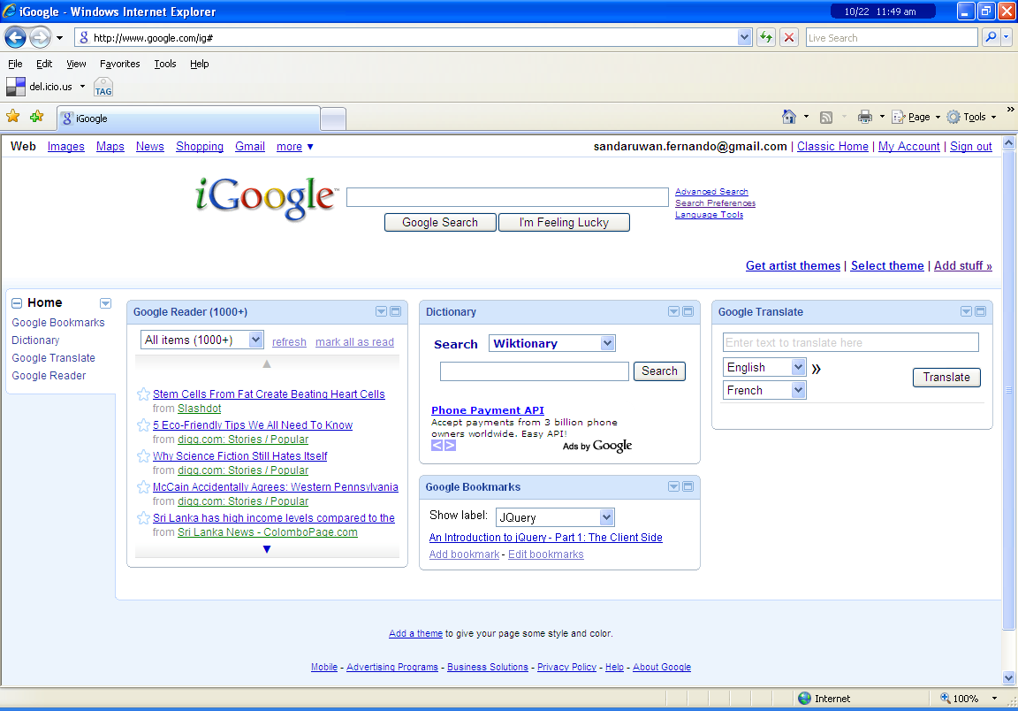The height and width of the screenshot is (711, 1018).
Task: Open the All items (1000+) dropdown
Action: pos(201,340)
